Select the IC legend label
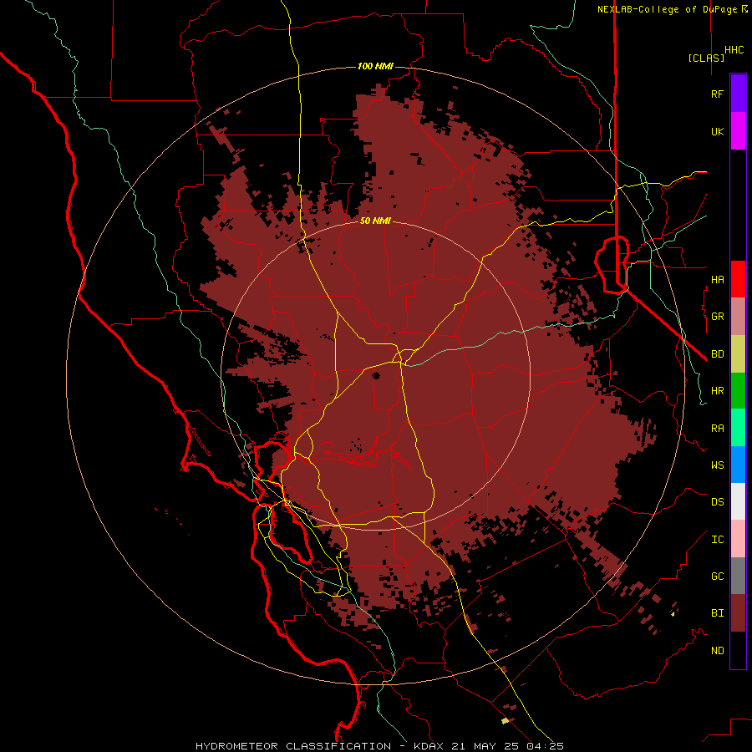The width and height of the screenshot is (752, 752). pos(718,540)
